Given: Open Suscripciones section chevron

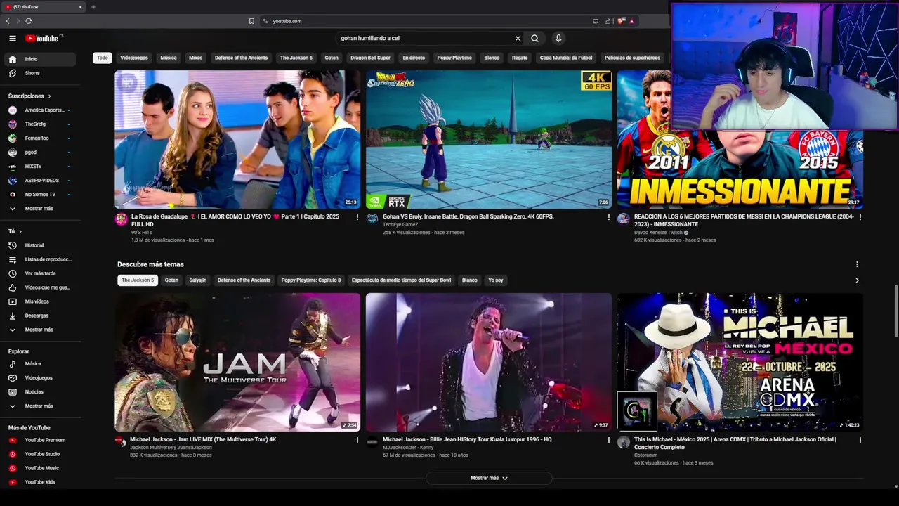Looking at the screenshot, I should [49, 96].
